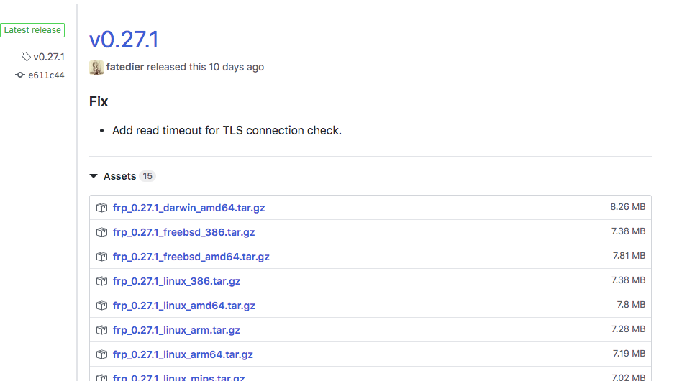Click the Assets count badge 15
The height and width of the screenshot is (381, 687).
(x=147, y=176)
